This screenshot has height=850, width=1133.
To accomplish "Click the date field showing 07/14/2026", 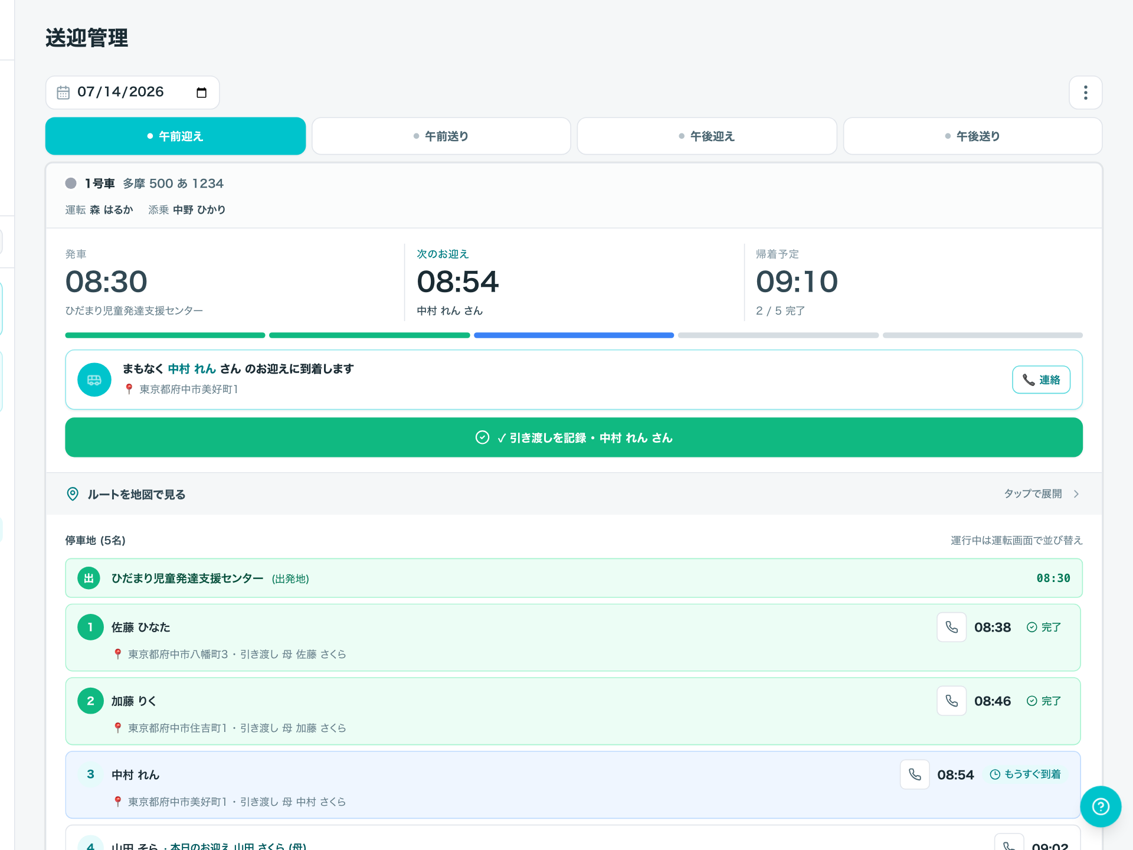I will [x=132, y=93].
